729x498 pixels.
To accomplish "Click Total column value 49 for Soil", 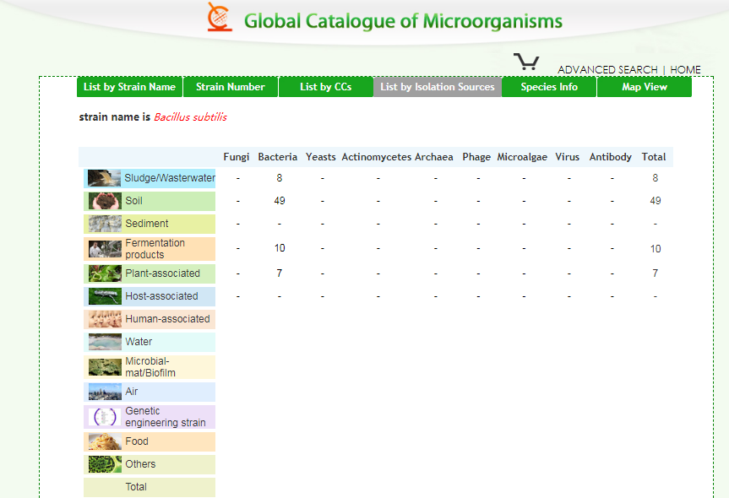I will coord(655,201).
